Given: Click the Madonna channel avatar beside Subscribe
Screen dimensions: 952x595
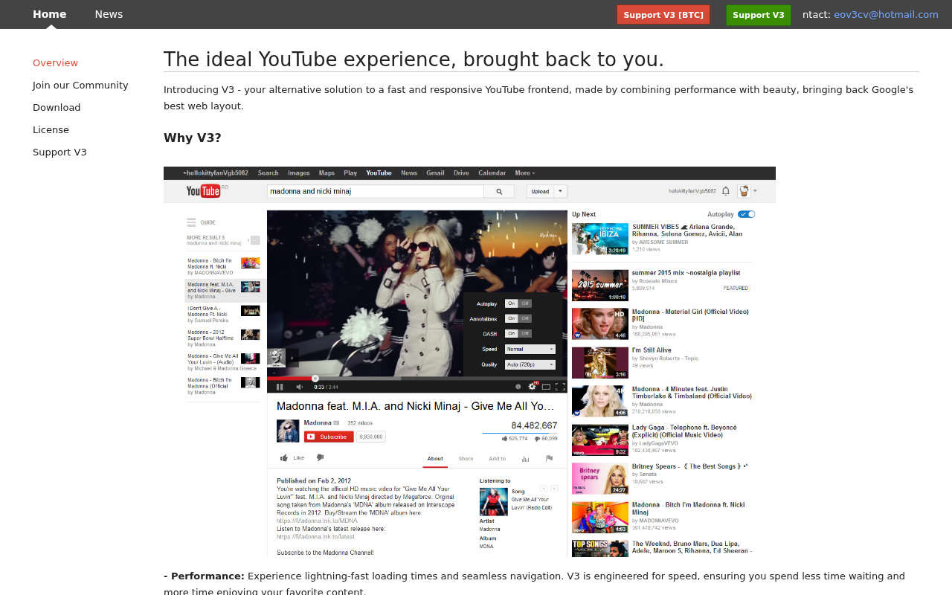Looking at the screenshot, I should pyautogui.click(x=288, y=431).
